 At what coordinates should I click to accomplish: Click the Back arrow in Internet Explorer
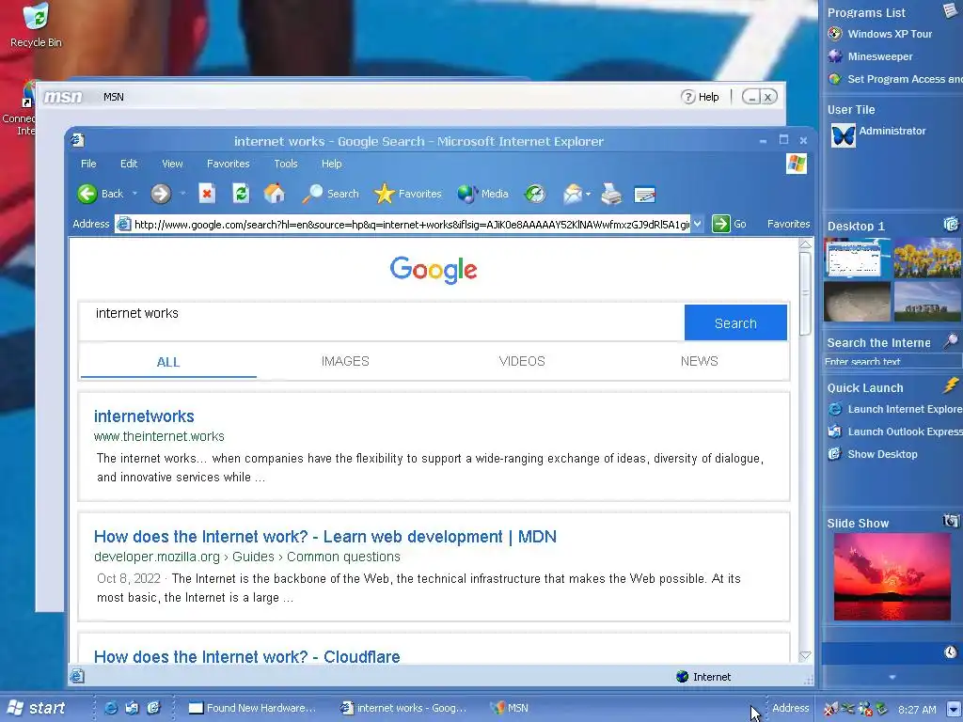click(87, 194)
